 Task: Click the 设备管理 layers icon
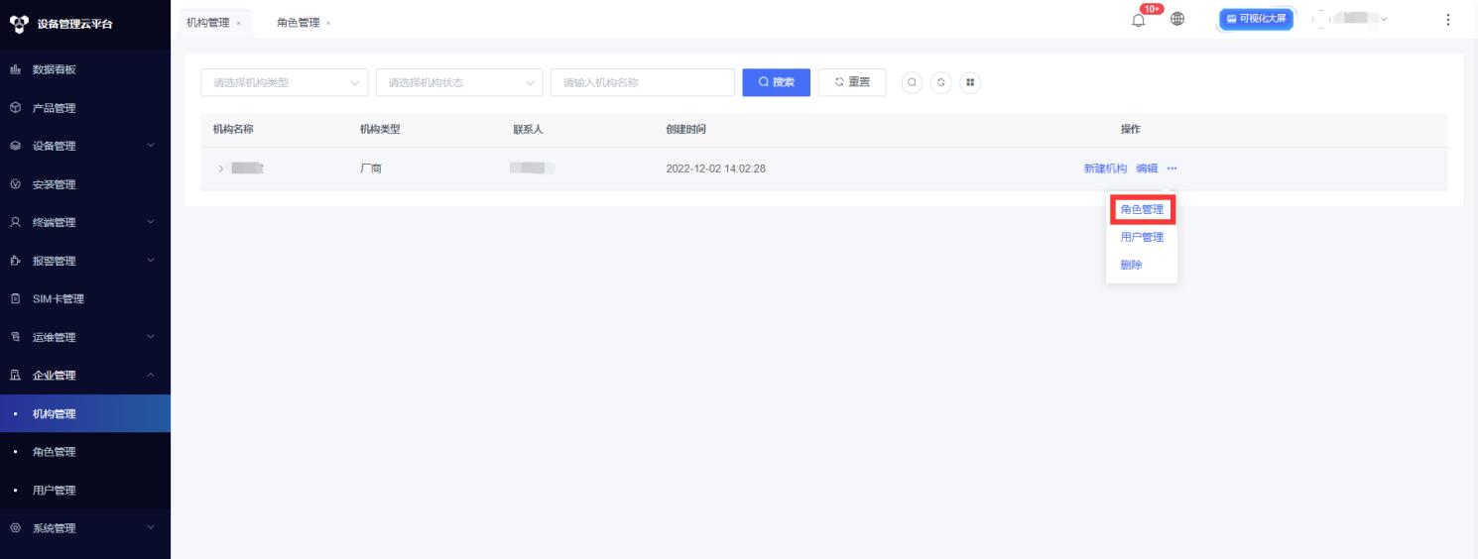tap(15, 146)
